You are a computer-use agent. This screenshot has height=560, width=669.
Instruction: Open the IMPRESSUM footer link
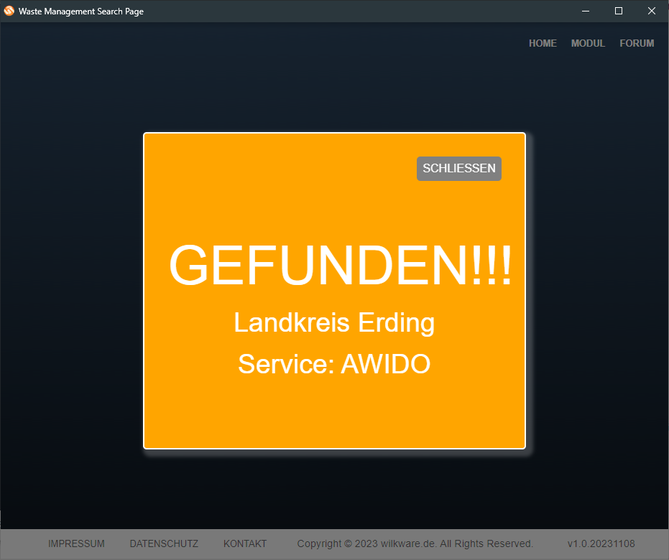click(76, 543)
